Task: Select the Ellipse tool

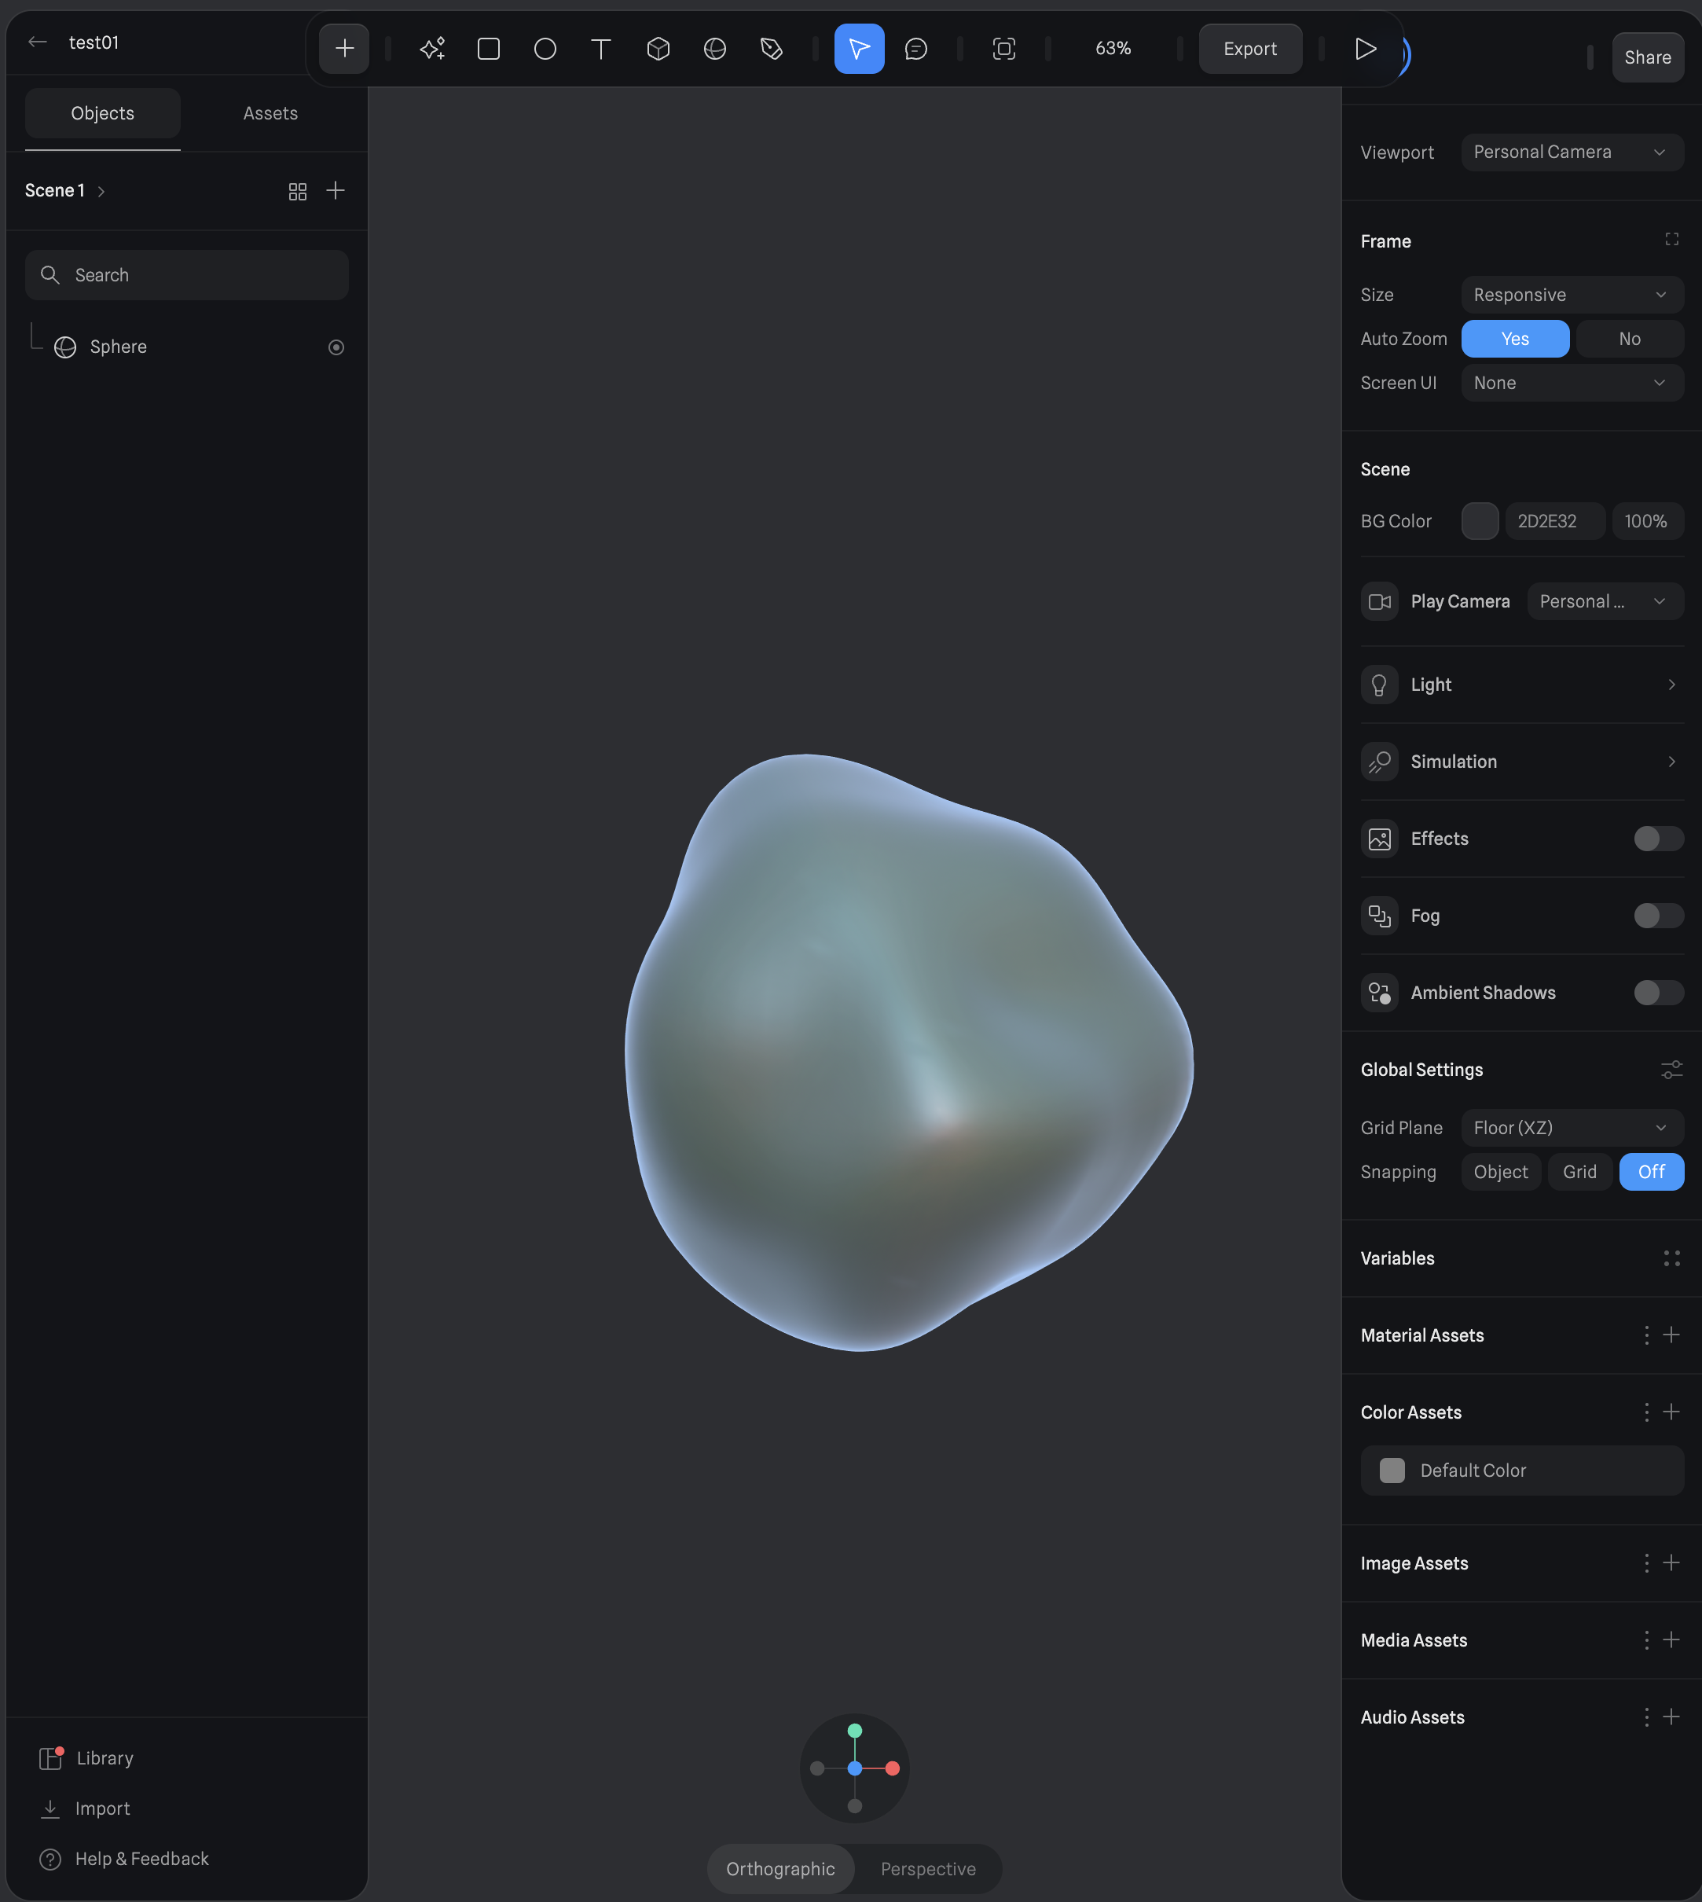Action: click(x=545, y=49)
